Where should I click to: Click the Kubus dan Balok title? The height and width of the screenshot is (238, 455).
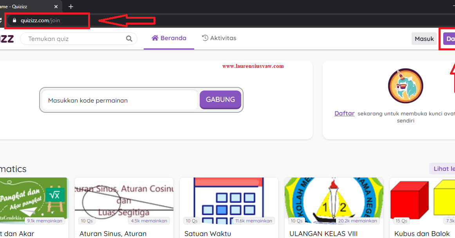(x=422, y=233)
